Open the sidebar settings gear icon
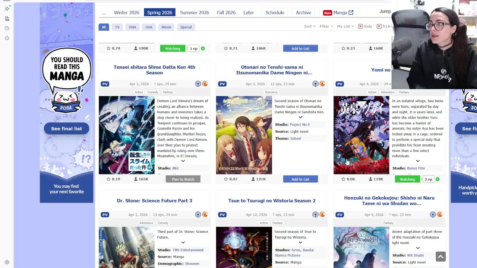This screenshot has width=477, height=268. click(x=7, y=262)
